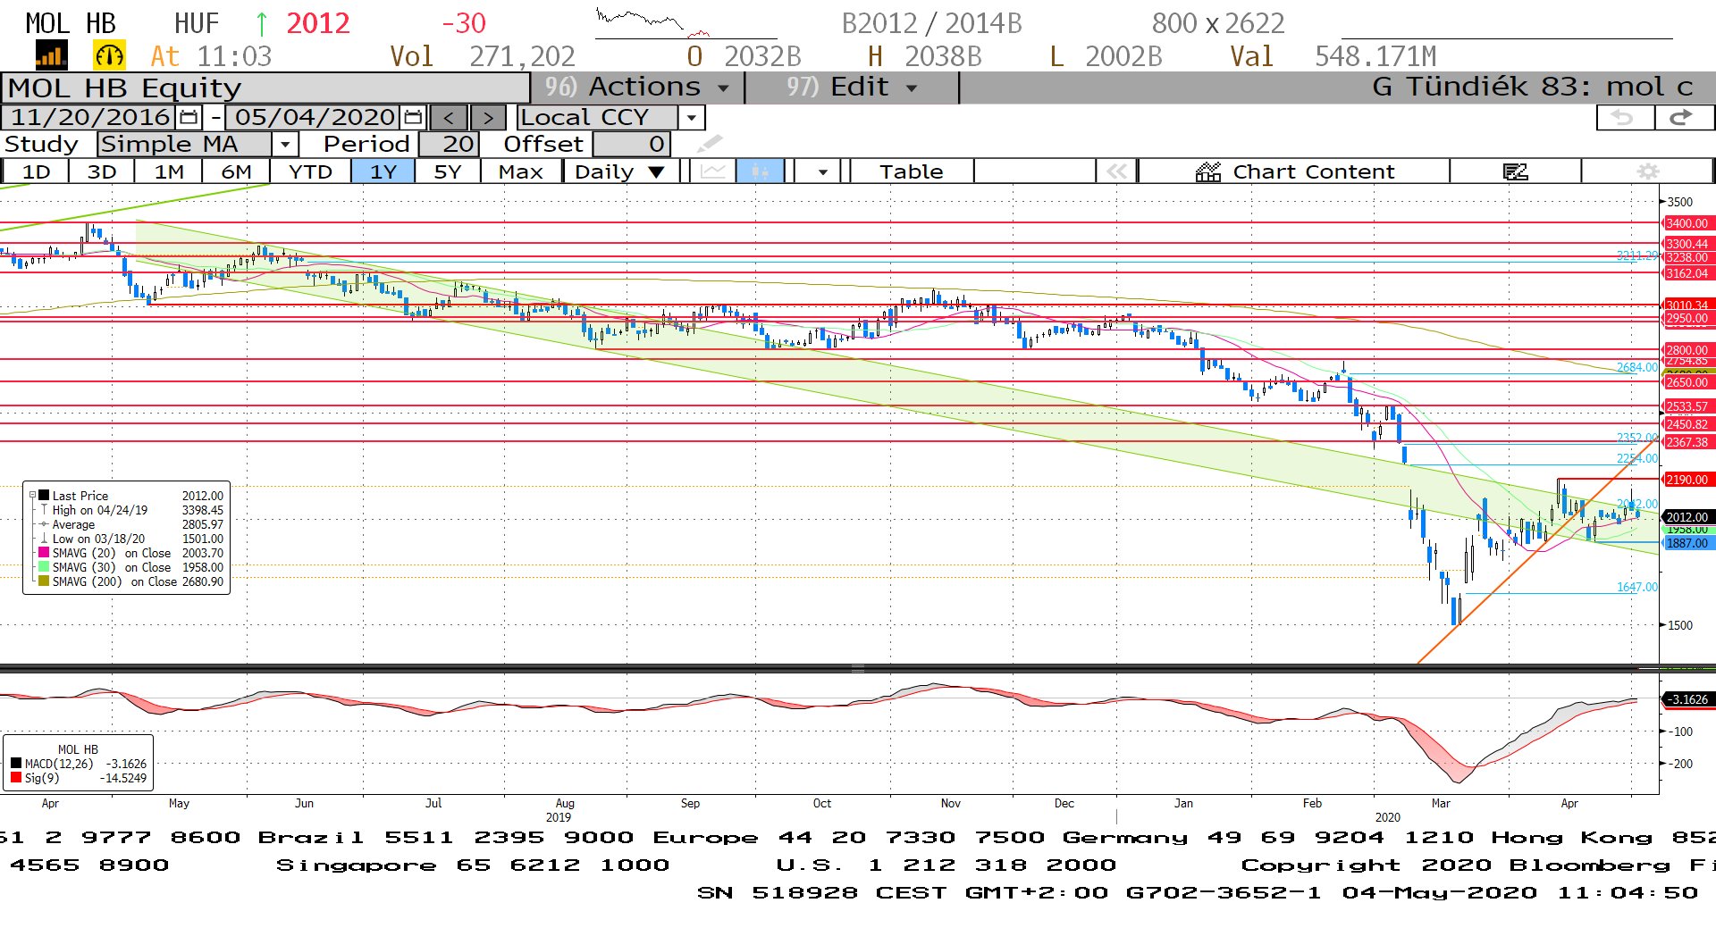Click the 2684.00 blue level annotation
Viewport: 1716px width, 928px height.
[1636, 367]
